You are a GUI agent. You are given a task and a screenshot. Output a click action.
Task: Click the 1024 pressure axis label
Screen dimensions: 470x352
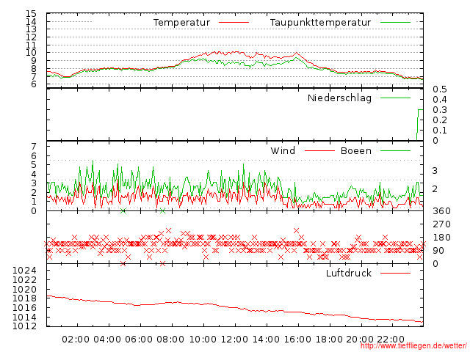(24, 271)
